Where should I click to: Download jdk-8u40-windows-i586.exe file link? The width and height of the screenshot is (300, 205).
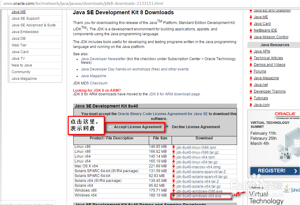tap(199, 191)
